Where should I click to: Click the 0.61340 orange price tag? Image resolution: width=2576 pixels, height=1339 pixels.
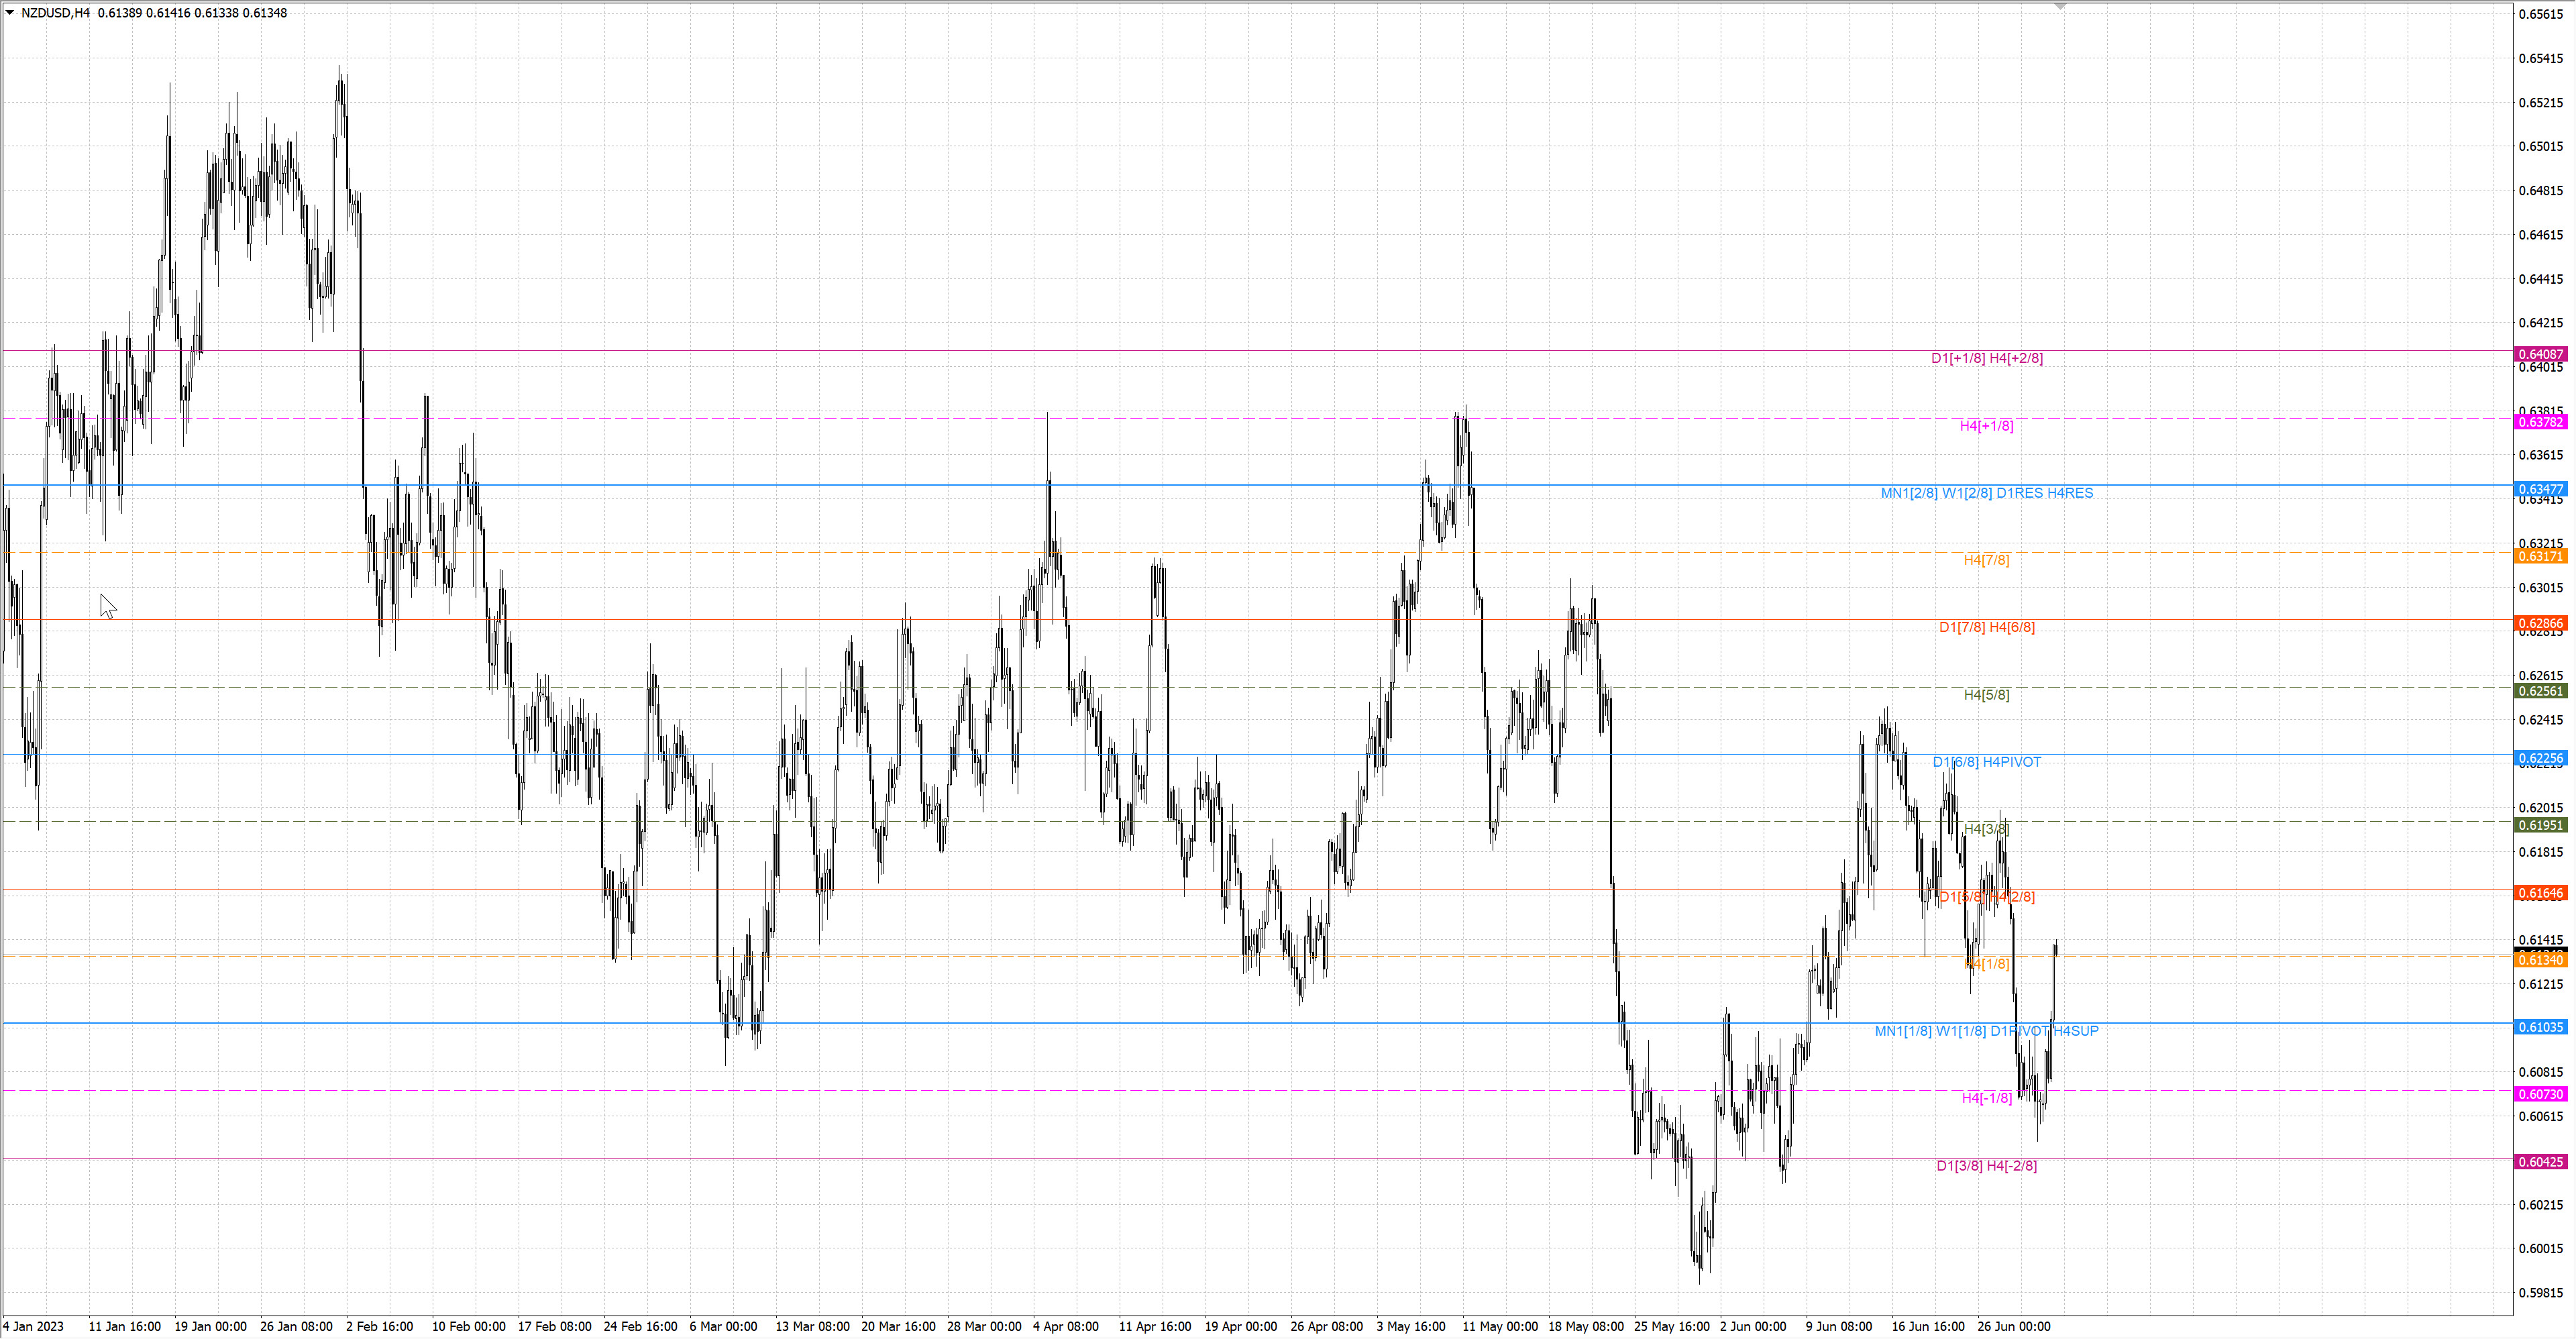tap(2541, 960)
